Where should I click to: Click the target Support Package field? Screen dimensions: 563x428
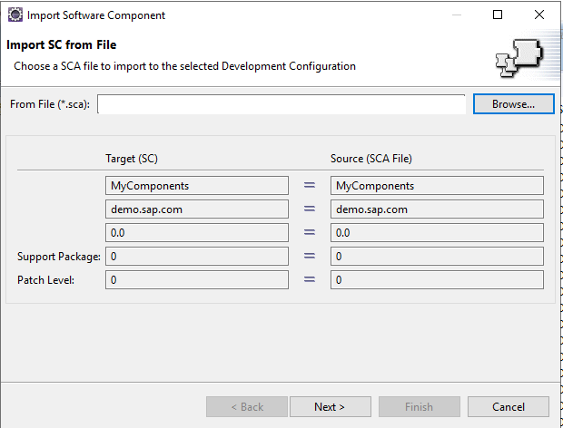point(197,256)
